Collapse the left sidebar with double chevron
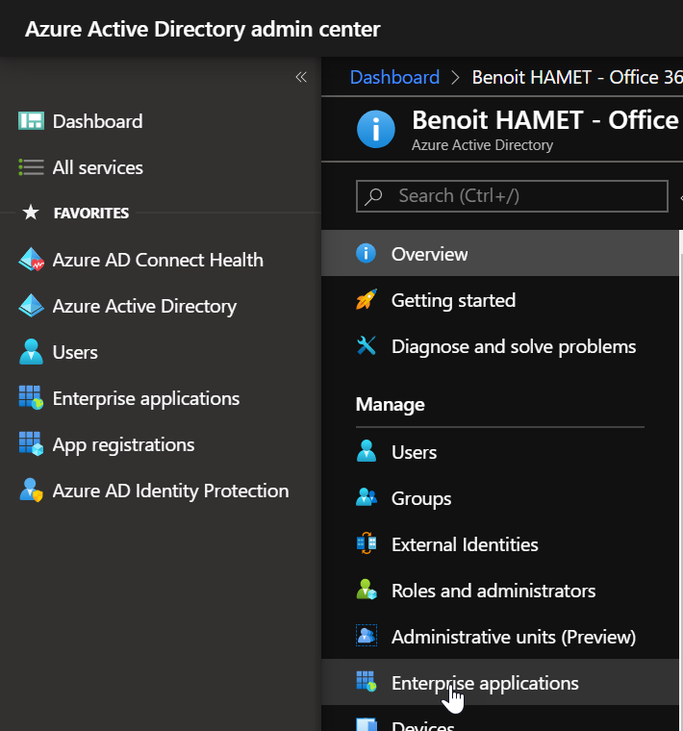The height and width of the screenshot is (731, 683). tap(301, 77)
